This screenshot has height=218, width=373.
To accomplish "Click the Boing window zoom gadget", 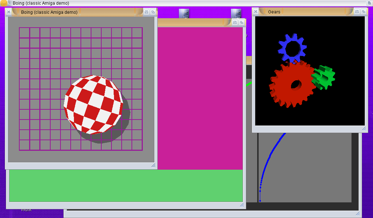I will [x=146, y=12].
